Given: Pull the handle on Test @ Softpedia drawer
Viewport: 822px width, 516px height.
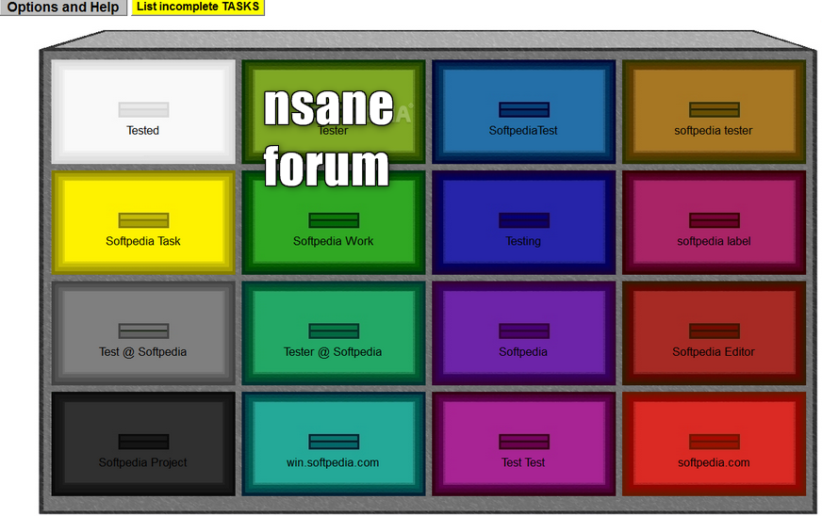Looking at the screenshot, I should point(143,331).
